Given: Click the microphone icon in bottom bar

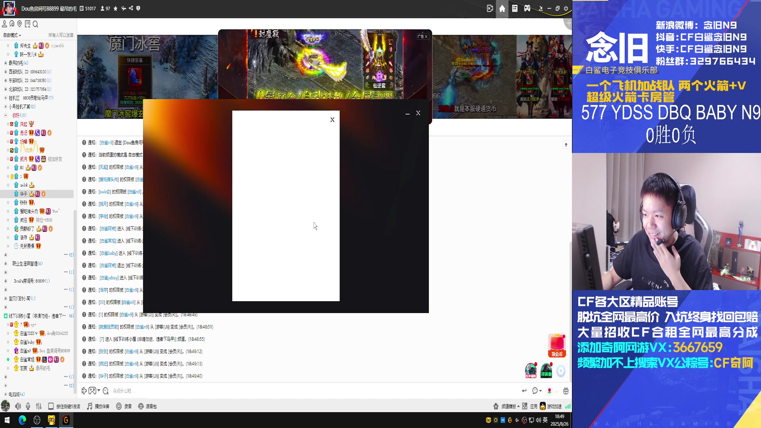Looking at the screenshot, I should point(28,407).
